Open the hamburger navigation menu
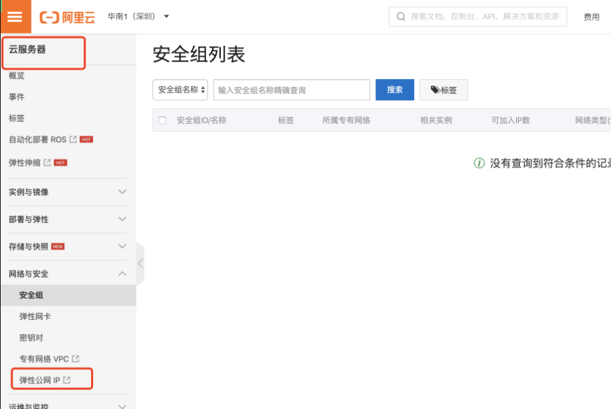The image size is (611, 409). pos(16,16)
